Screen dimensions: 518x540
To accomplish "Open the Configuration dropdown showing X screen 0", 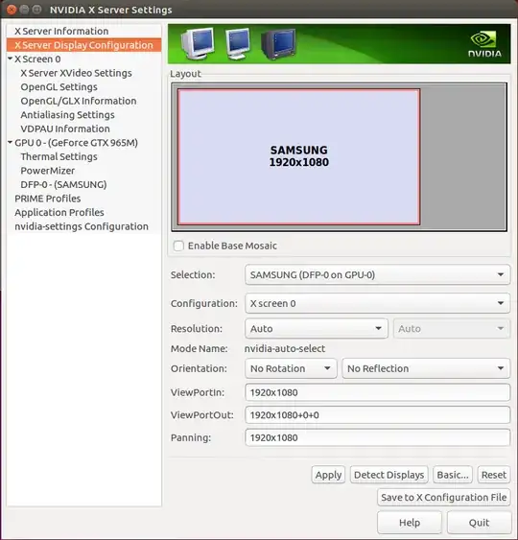I will [378, 303].
